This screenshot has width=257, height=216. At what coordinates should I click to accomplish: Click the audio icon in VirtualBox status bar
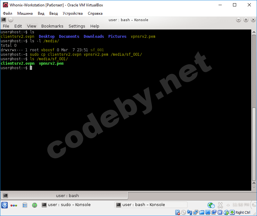[189, 212]
